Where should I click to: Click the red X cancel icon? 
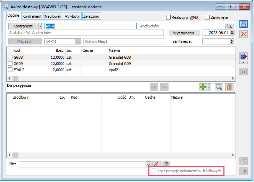click(x=244, y=34)
